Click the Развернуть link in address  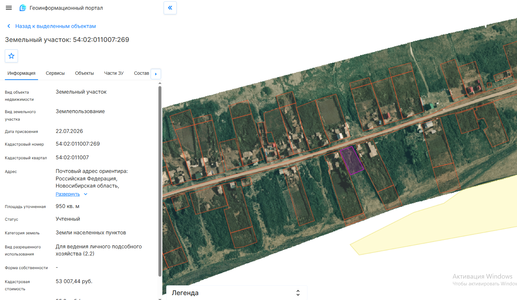pyautogui.click(x=68, y=194)
